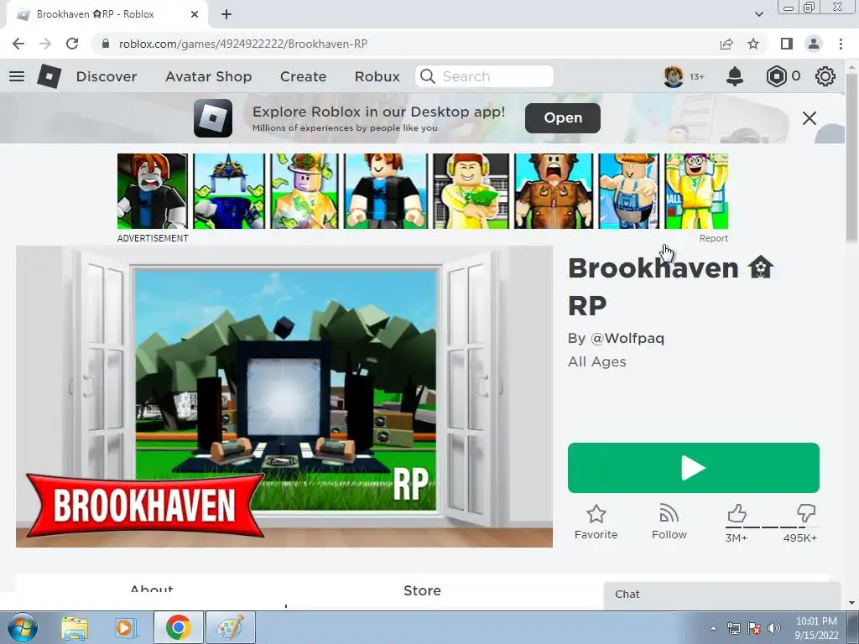
Task: Click the page vertical scrollbar
Action: (x=851, y=156)
